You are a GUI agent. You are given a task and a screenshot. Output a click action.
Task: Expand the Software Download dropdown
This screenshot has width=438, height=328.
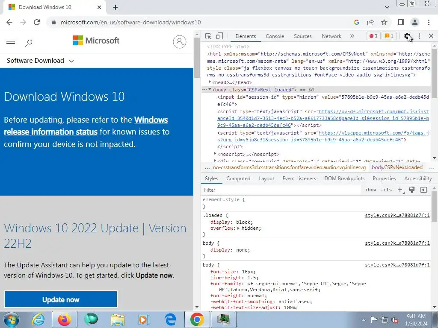point(41,61)
